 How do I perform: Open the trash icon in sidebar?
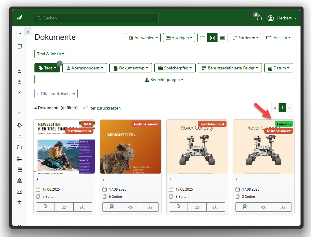click(19, 203)
